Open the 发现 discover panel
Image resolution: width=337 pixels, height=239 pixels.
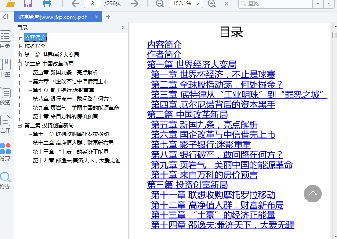point(5,152)
